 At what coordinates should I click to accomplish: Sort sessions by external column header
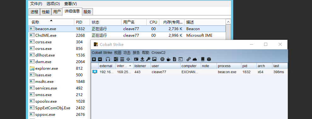tap(107, 66)
